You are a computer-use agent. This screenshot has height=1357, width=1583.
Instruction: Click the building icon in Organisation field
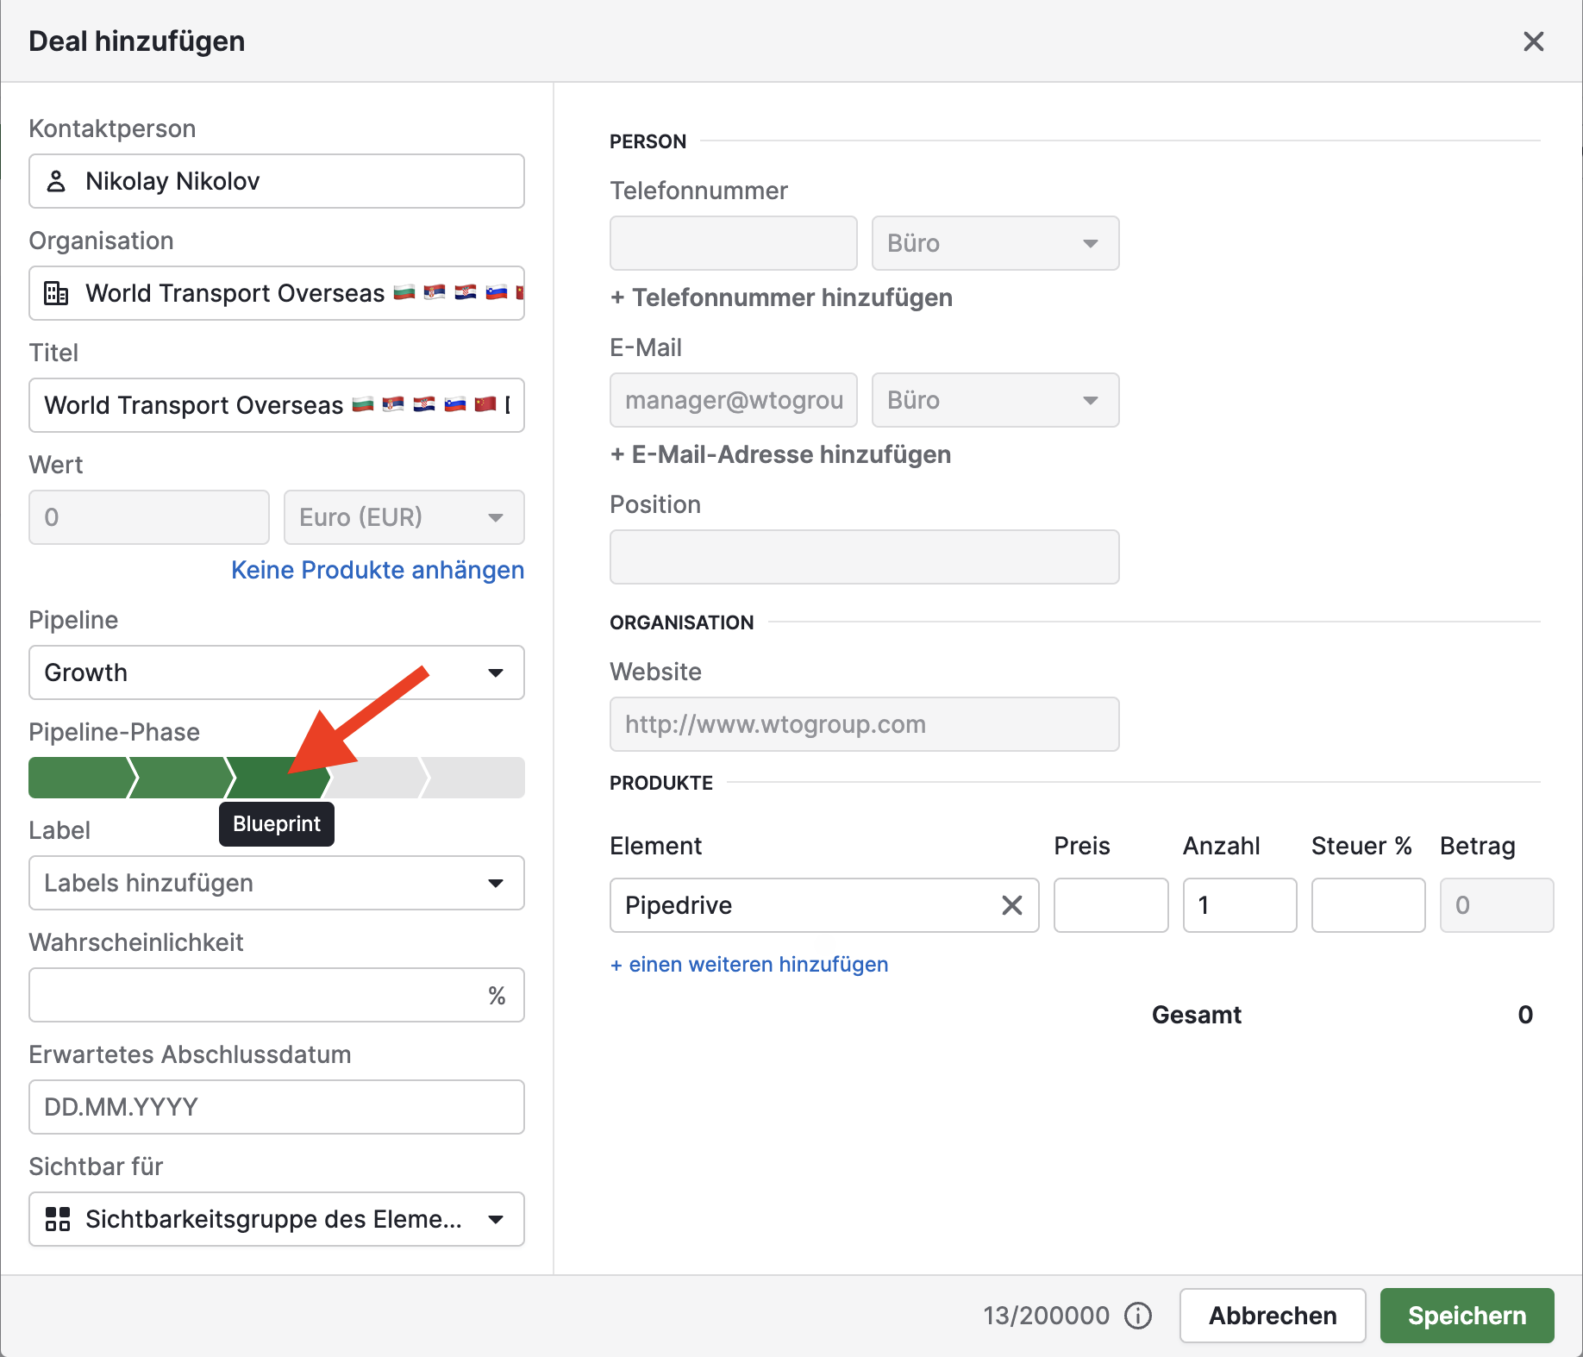point(56,293)
